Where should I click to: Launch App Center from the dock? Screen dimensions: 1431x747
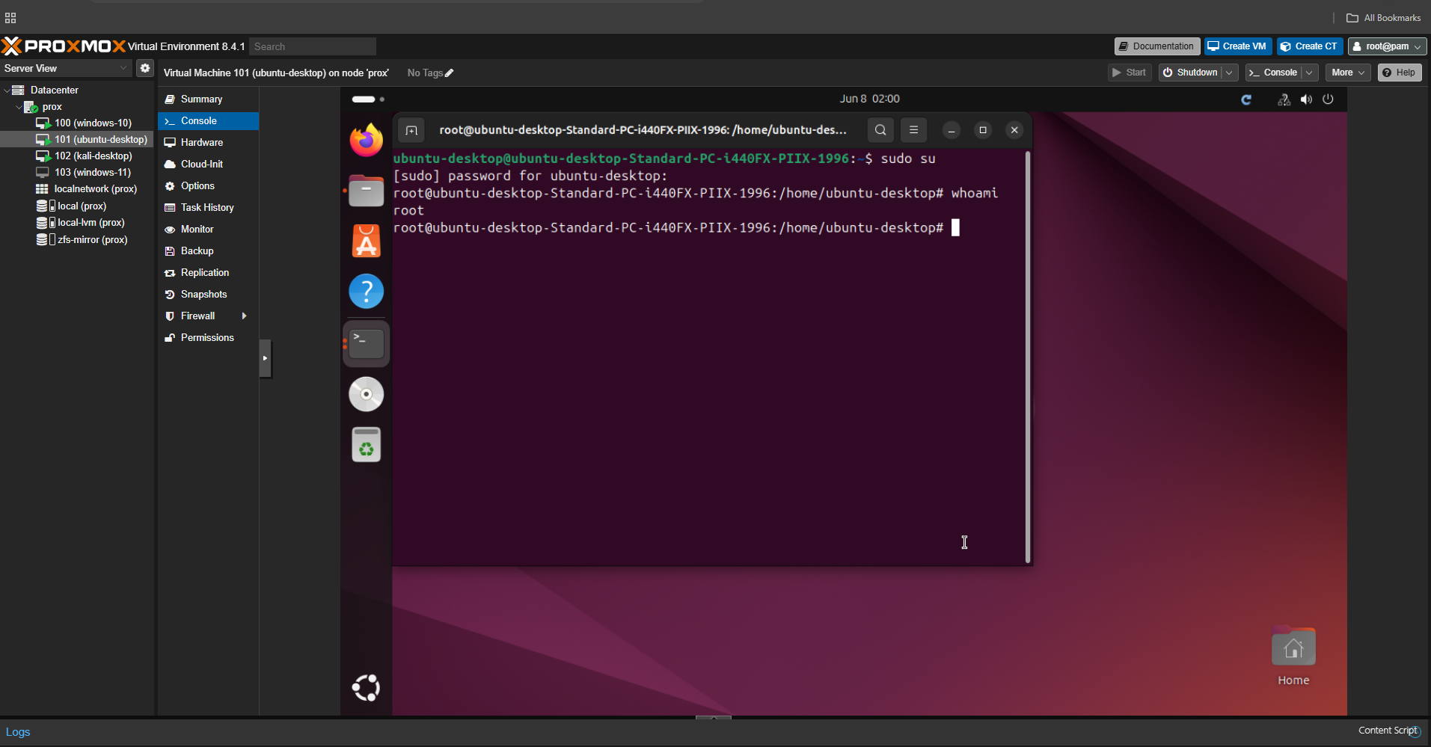tap(366, 240)
